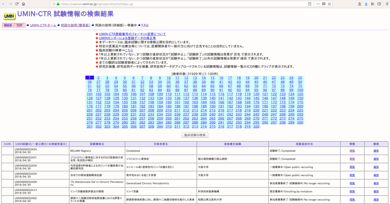The width and height of the screenshot is (390, 204).
Task: Open bookmarks toolbar star-tray icon
Action: pos(360,4)
